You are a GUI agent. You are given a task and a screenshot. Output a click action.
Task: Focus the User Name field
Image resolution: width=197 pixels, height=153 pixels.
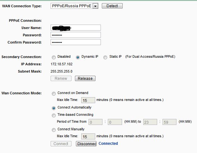(x=76, y=28)
